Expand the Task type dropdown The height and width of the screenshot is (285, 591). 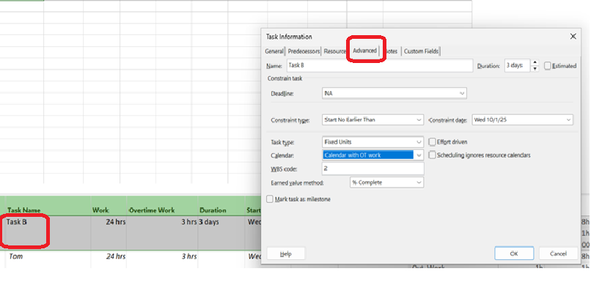419,142
